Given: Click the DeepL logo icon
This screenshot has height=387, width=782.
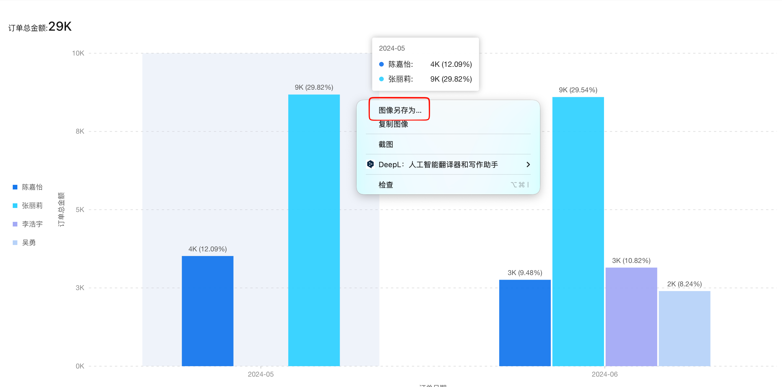Looking at the screenshot, I should pyautogui.click(x=370, y=164).
